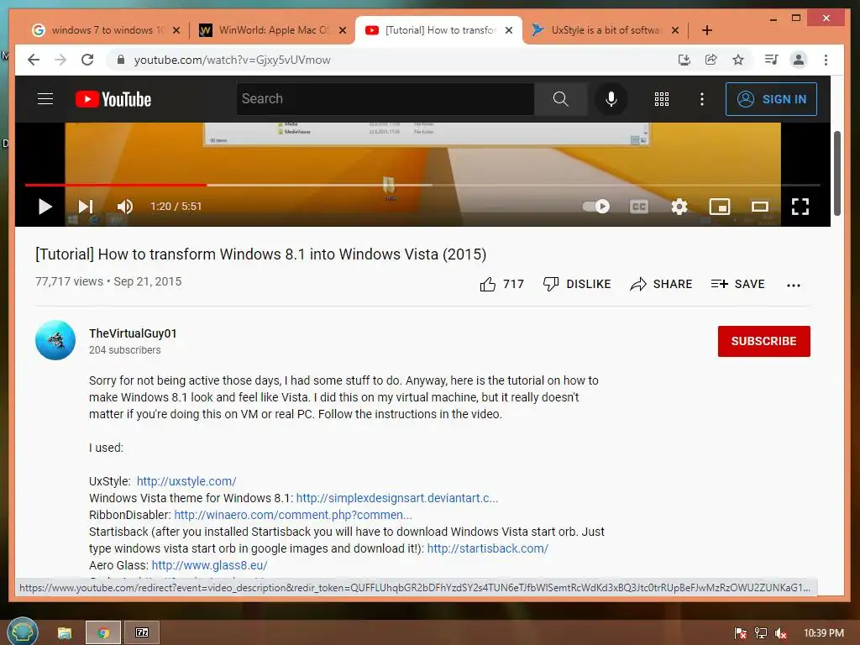Subscribe to TheVirtualGuy01

pos(764,341)
